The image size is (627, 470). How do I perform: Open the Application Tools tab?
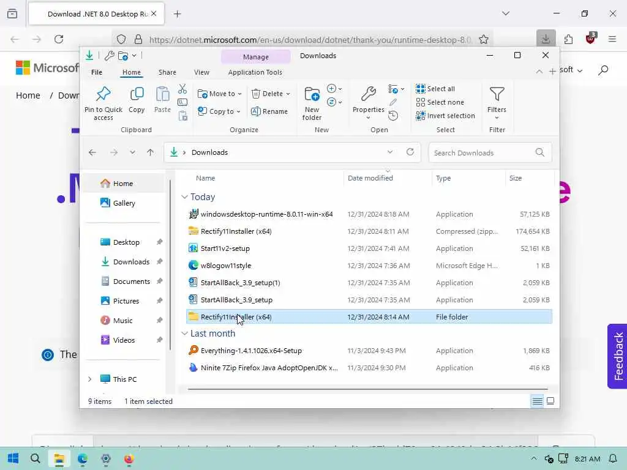[x=255, y=72]
